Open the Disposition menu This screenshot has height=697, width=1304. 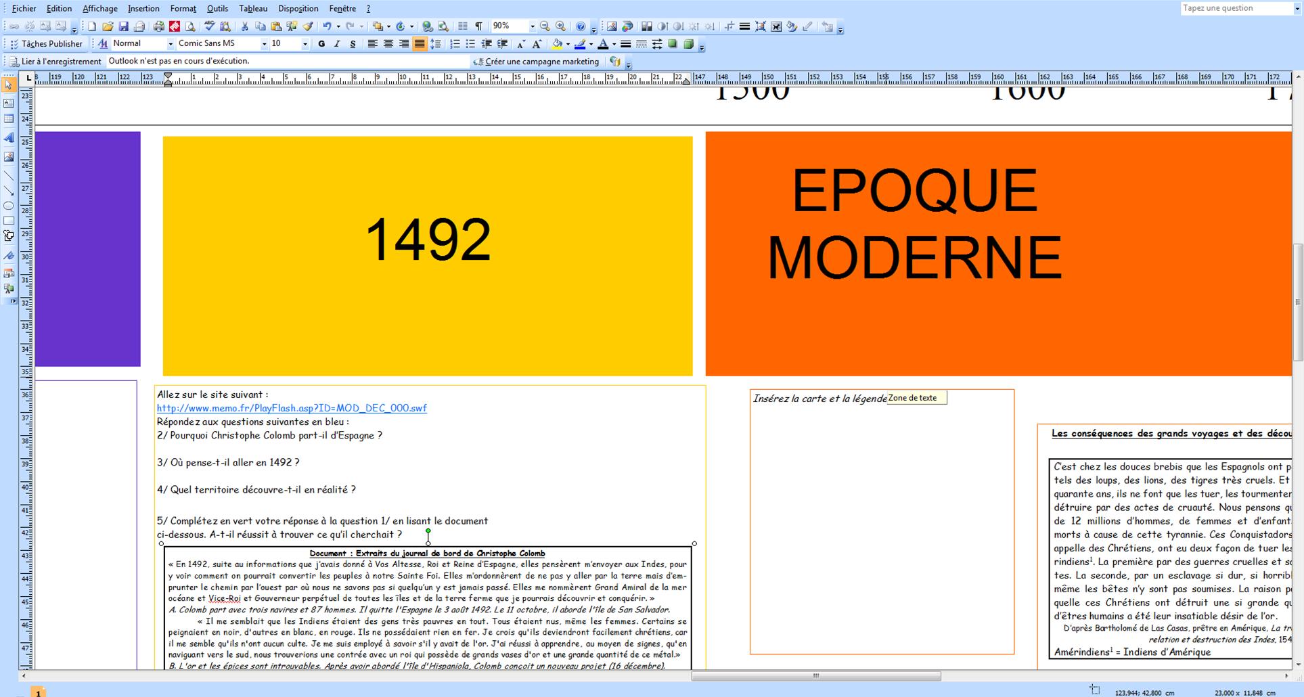pos(298,9)
